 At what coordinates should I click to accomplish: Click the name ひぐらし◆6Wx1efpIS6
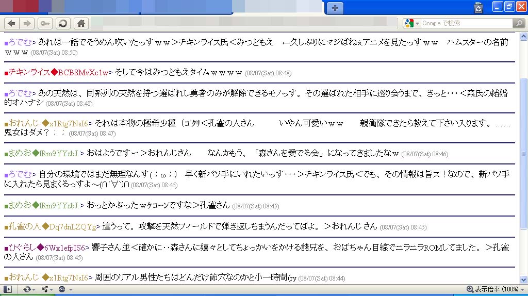click(x=47, y=248)
